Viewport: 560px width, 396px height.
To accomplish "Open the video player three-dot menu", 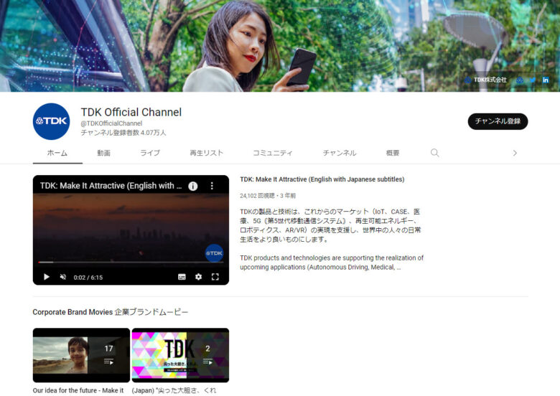I will point(212,186).
